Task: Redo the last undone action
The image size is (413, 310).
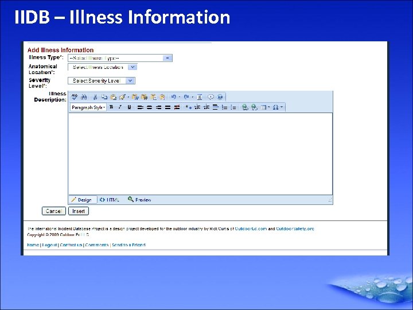Action: pos(186,97)
